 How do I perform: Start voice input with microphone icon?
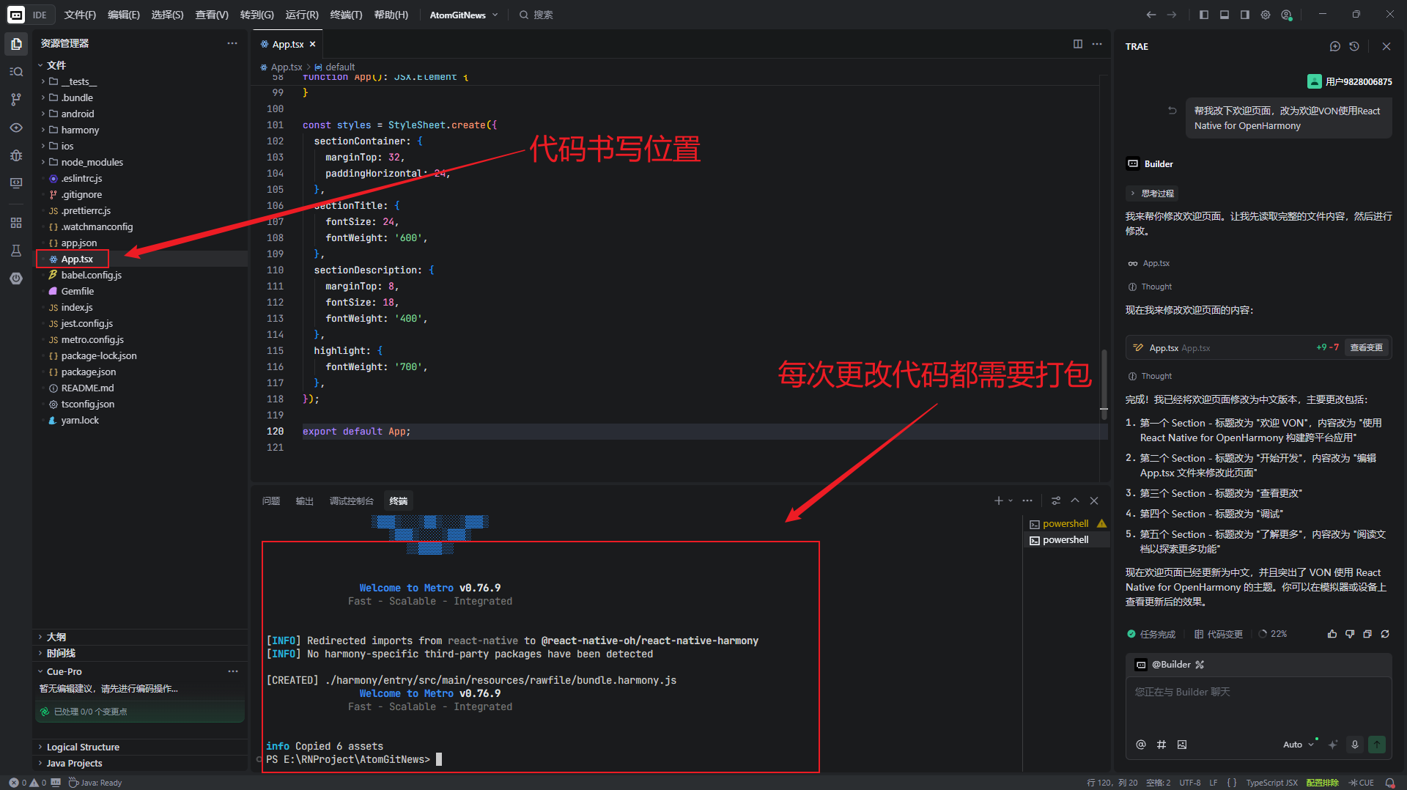pos(1355,745)
